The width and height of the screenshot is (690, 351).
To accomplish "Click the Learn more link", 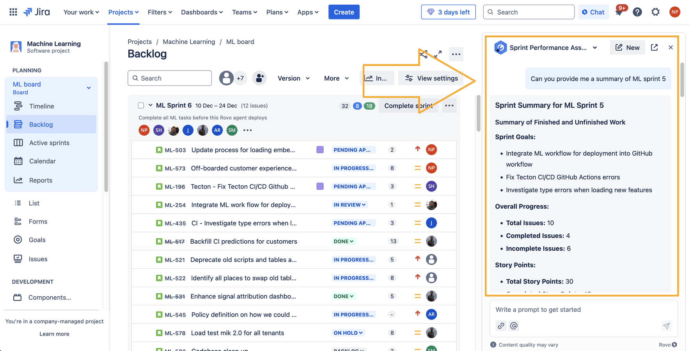I will pyautogui.click(x=54, y=334).
